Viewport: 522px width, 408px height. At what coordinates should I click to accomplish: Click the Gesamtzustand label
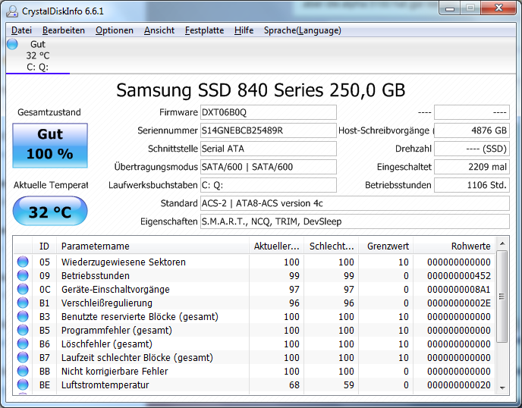point(49,112)
